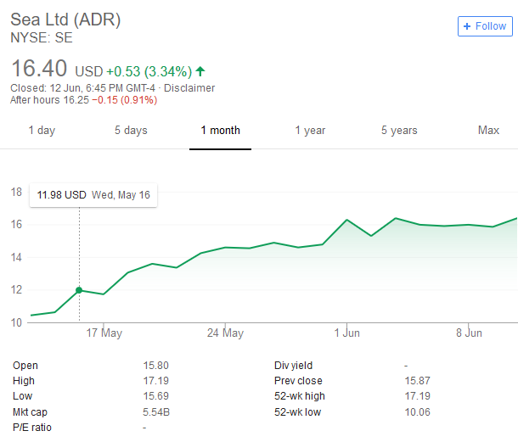Click the 8 Jun axis label
Viewport: 518px width, 442px height.
(469, 333)
